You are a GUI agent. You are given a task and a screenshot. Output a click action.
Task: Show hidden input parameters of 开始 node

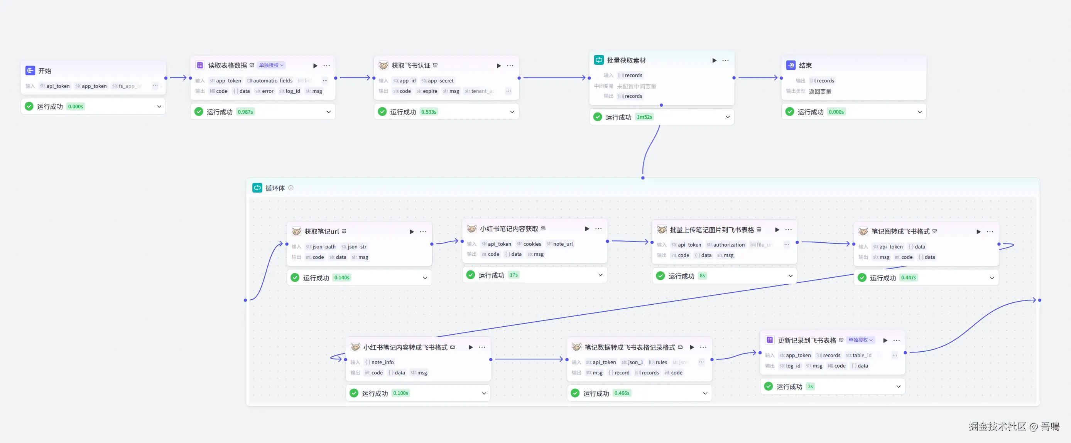(x=155, y=86)
